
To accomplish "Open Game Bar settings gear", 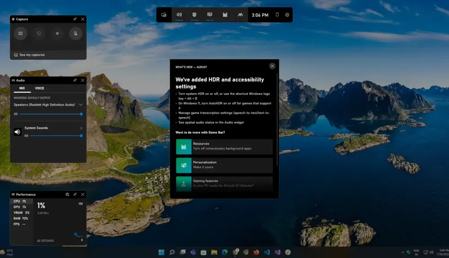I will tap(287, 15).
